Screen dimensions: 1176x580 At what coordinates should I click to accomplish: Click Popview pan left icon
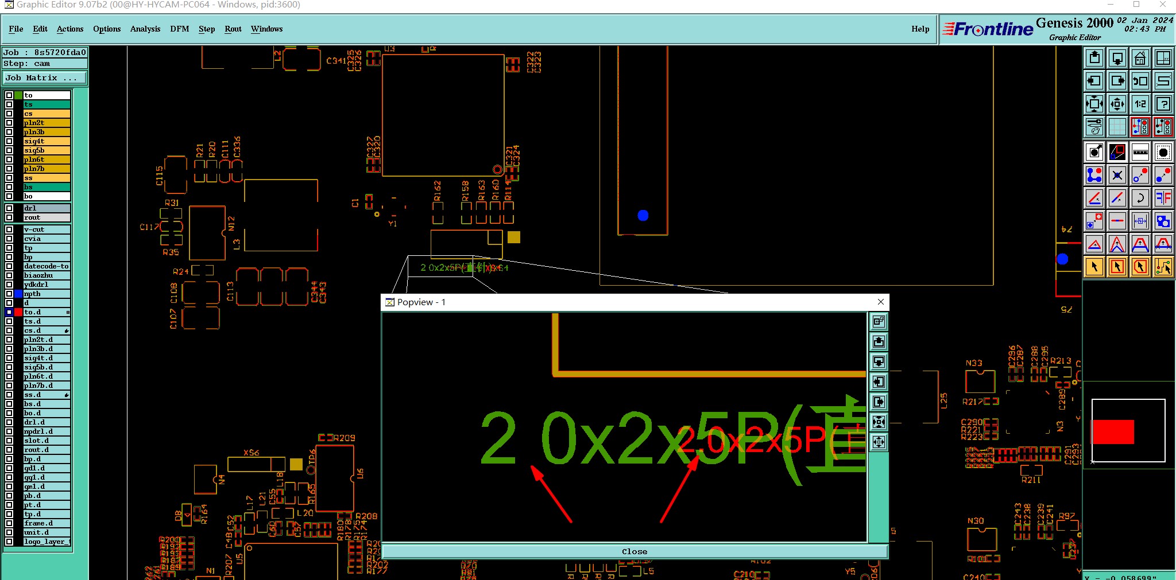879,382
